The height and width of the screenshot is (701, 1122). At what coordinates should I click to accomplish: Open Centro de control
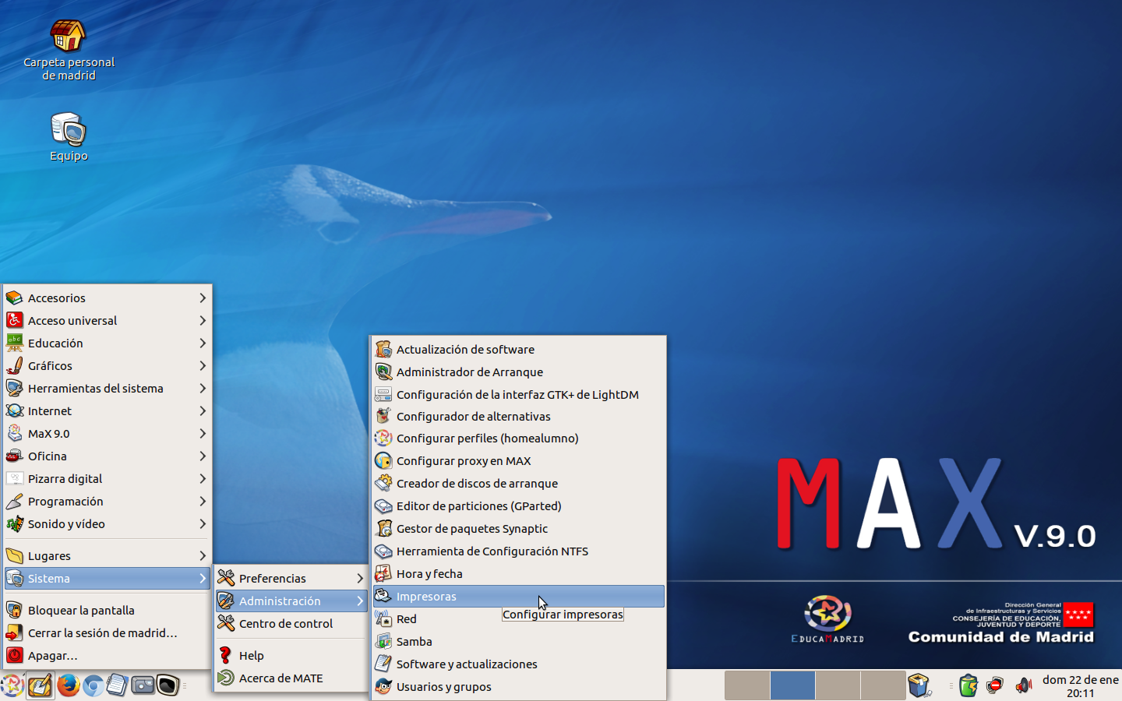click(291, 624)
